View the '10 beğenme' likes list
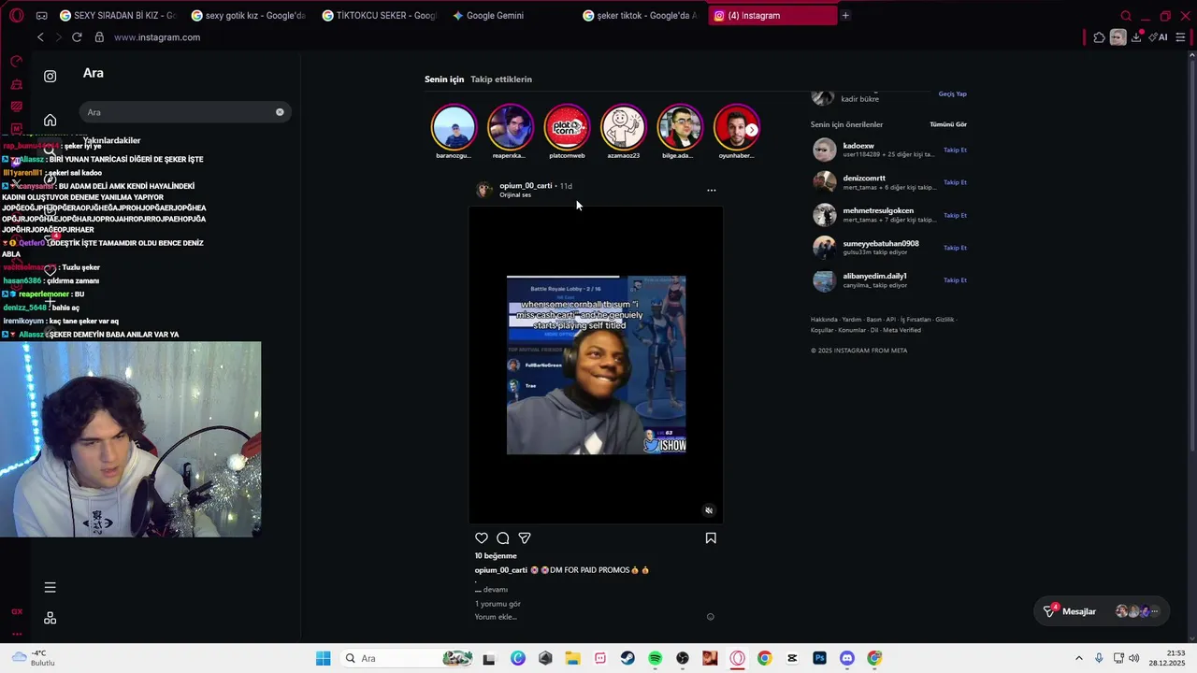1197x673 pixels. coord(496,556)
